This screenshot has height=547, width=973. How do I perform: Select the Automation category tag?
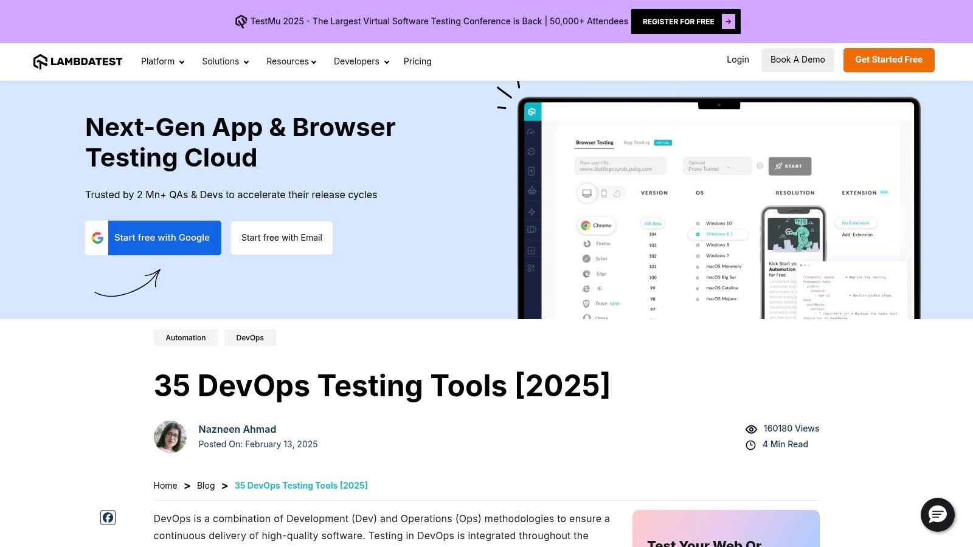click(x=186, y=338)
